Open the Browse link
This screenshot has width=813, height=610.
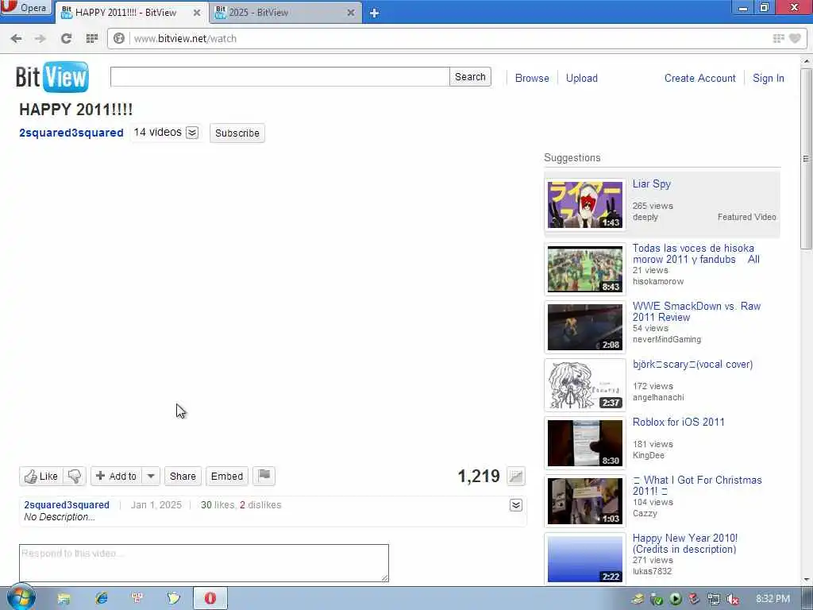point(532,78)
